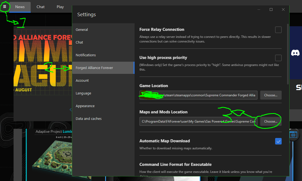The width and height of the screenshot is (302, 181).
Task: Select Forged Alliance Forever settings category
Action: [103, 68]
